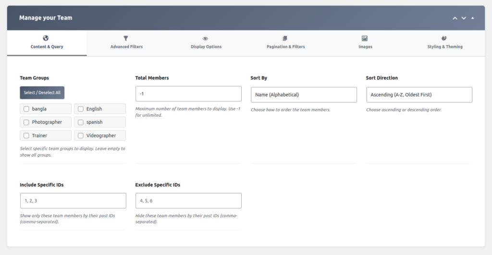The width and height of the screenshot is (492, 255).
Task: Click the eye icon for Display Options
Action: point(206,38)
